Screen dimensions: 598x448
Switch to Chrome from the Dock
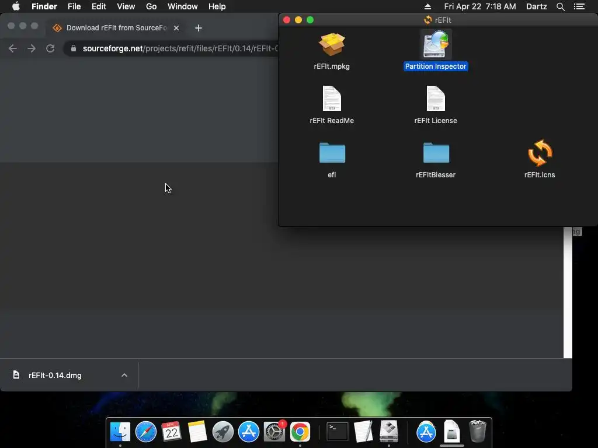(300, 432)
